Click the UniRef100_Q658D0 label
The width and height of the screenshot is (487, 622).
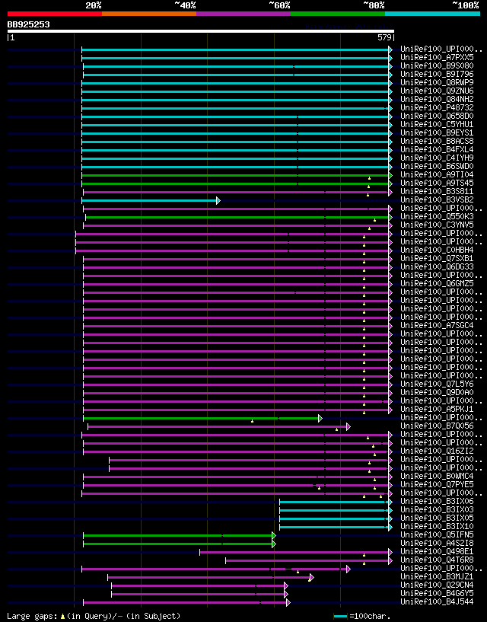[x=437, y=116]
